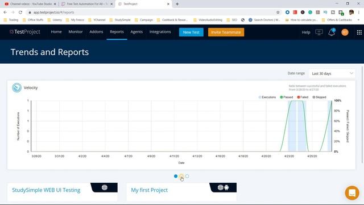Open the Trading bookmark folder
The width and height of the screenshot is (364, 205).
point(11,20)
